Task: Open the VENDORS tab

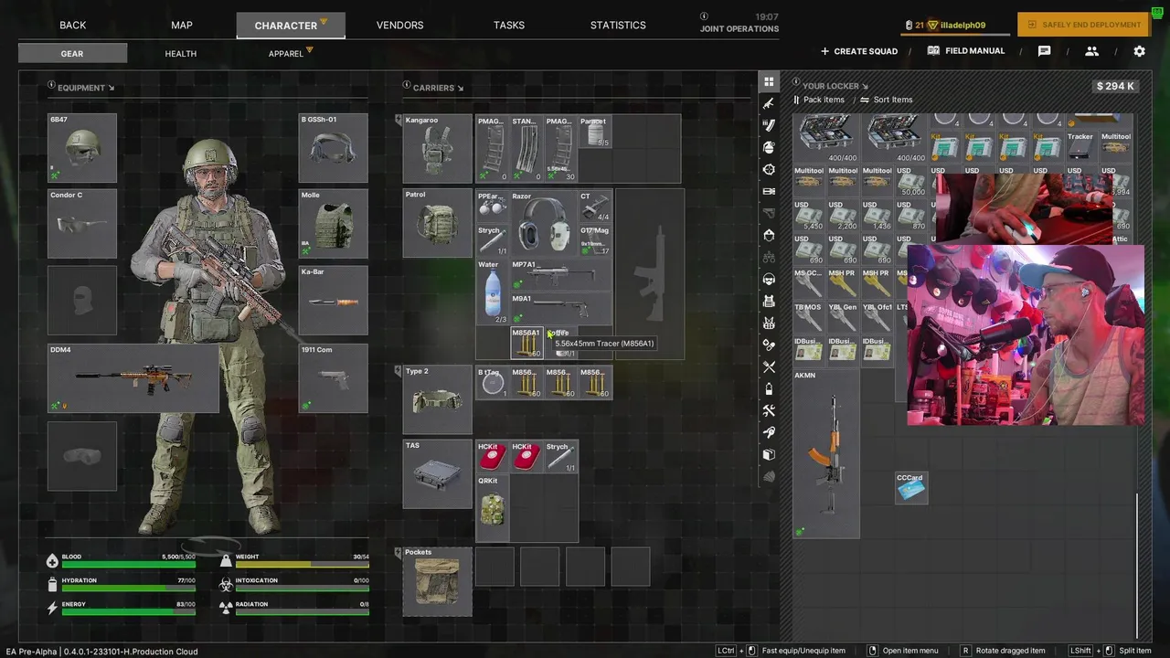Action: [x=399, y=25]
